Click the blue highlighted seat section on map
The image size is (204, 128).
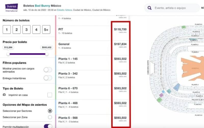176,88
